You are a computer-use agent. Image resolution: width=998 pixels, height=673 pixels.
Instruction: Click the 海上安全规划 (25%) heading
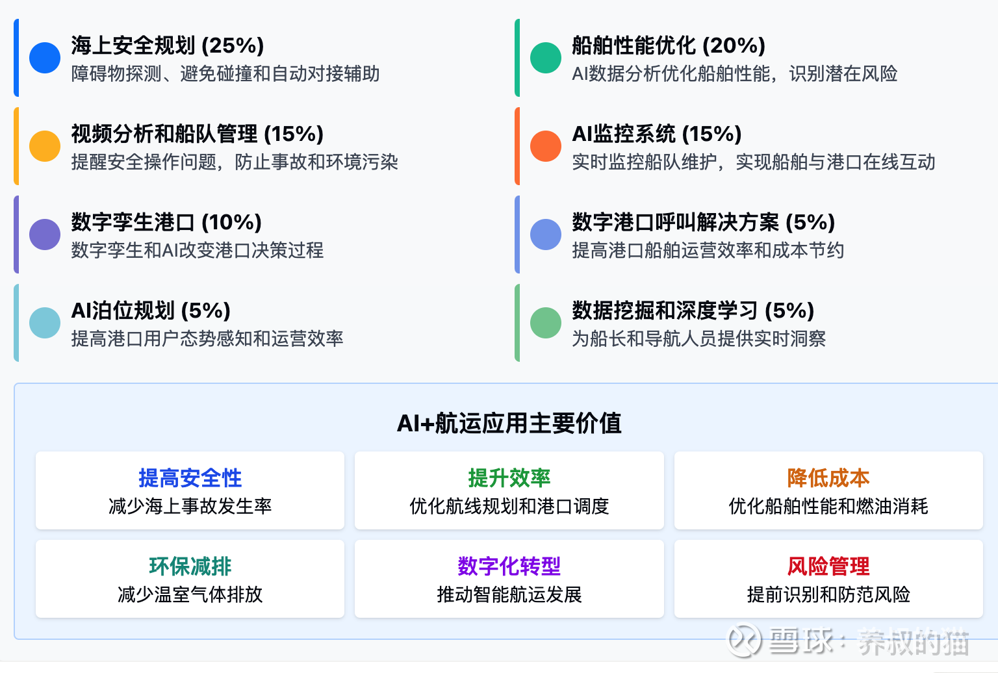168,45
